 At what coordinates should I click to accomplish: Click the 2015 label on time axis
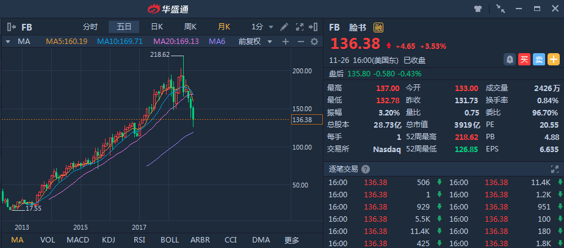[81, 227]
